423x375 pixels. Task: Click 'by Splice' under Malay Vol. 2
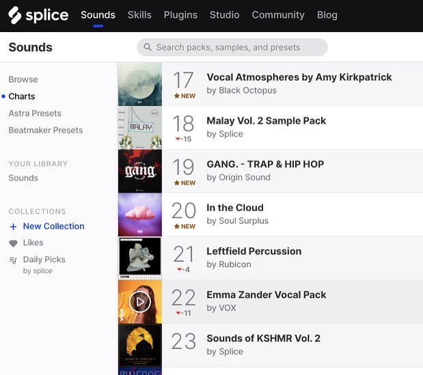[x=225, y=134]
